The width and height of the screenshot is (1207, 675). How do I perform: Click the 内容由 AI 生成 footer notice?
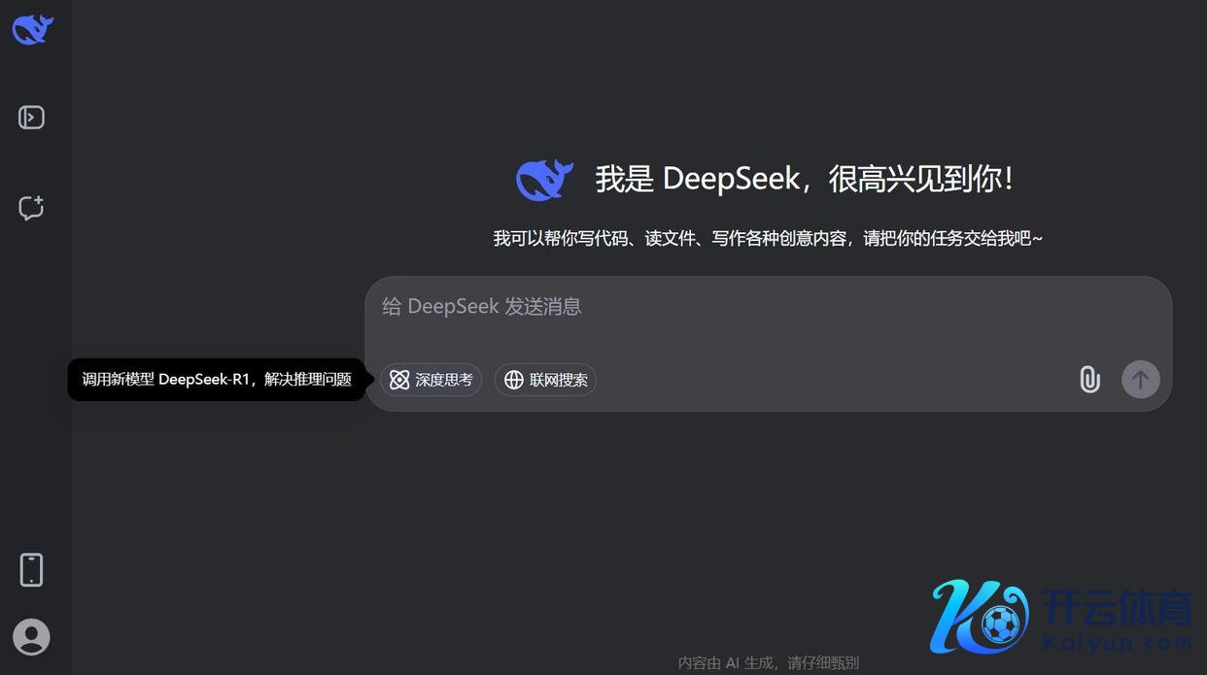coord(768,663)
